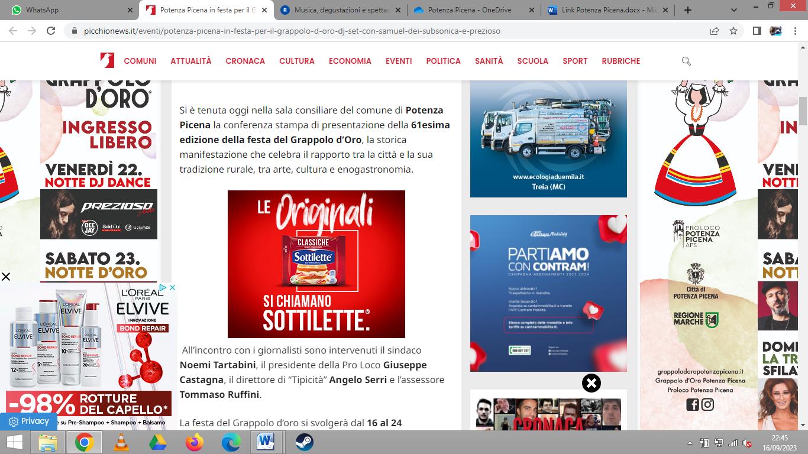808x454 pixels.
Task: Switch to the Potenza Picena - OneDrive tab
Action: click(x=474, y=10)
